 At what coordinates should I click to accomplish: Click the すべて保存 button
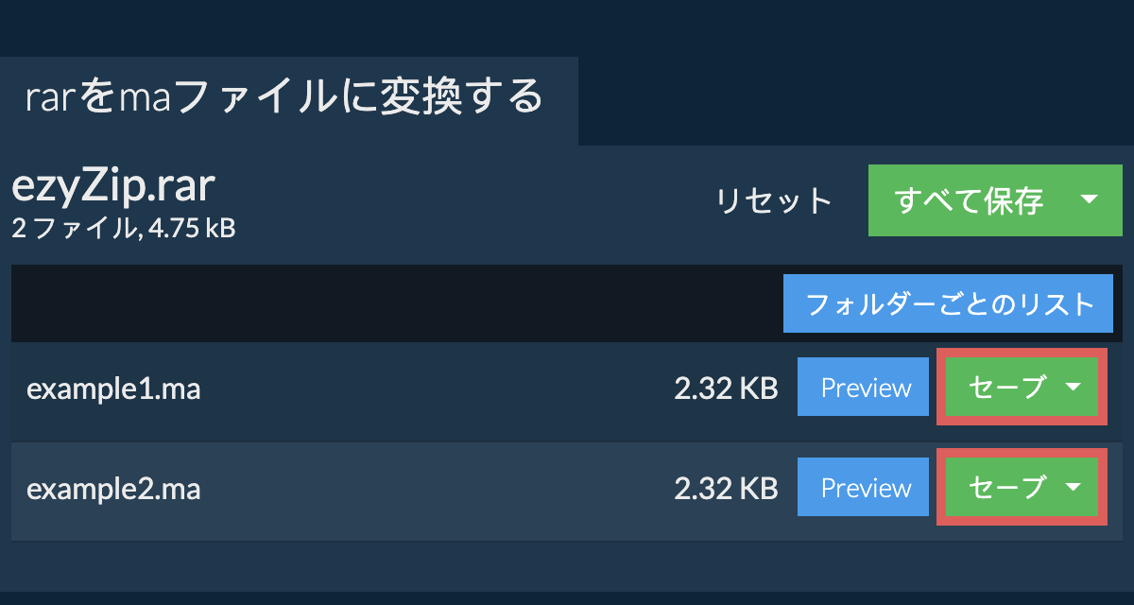pos(969,200)
